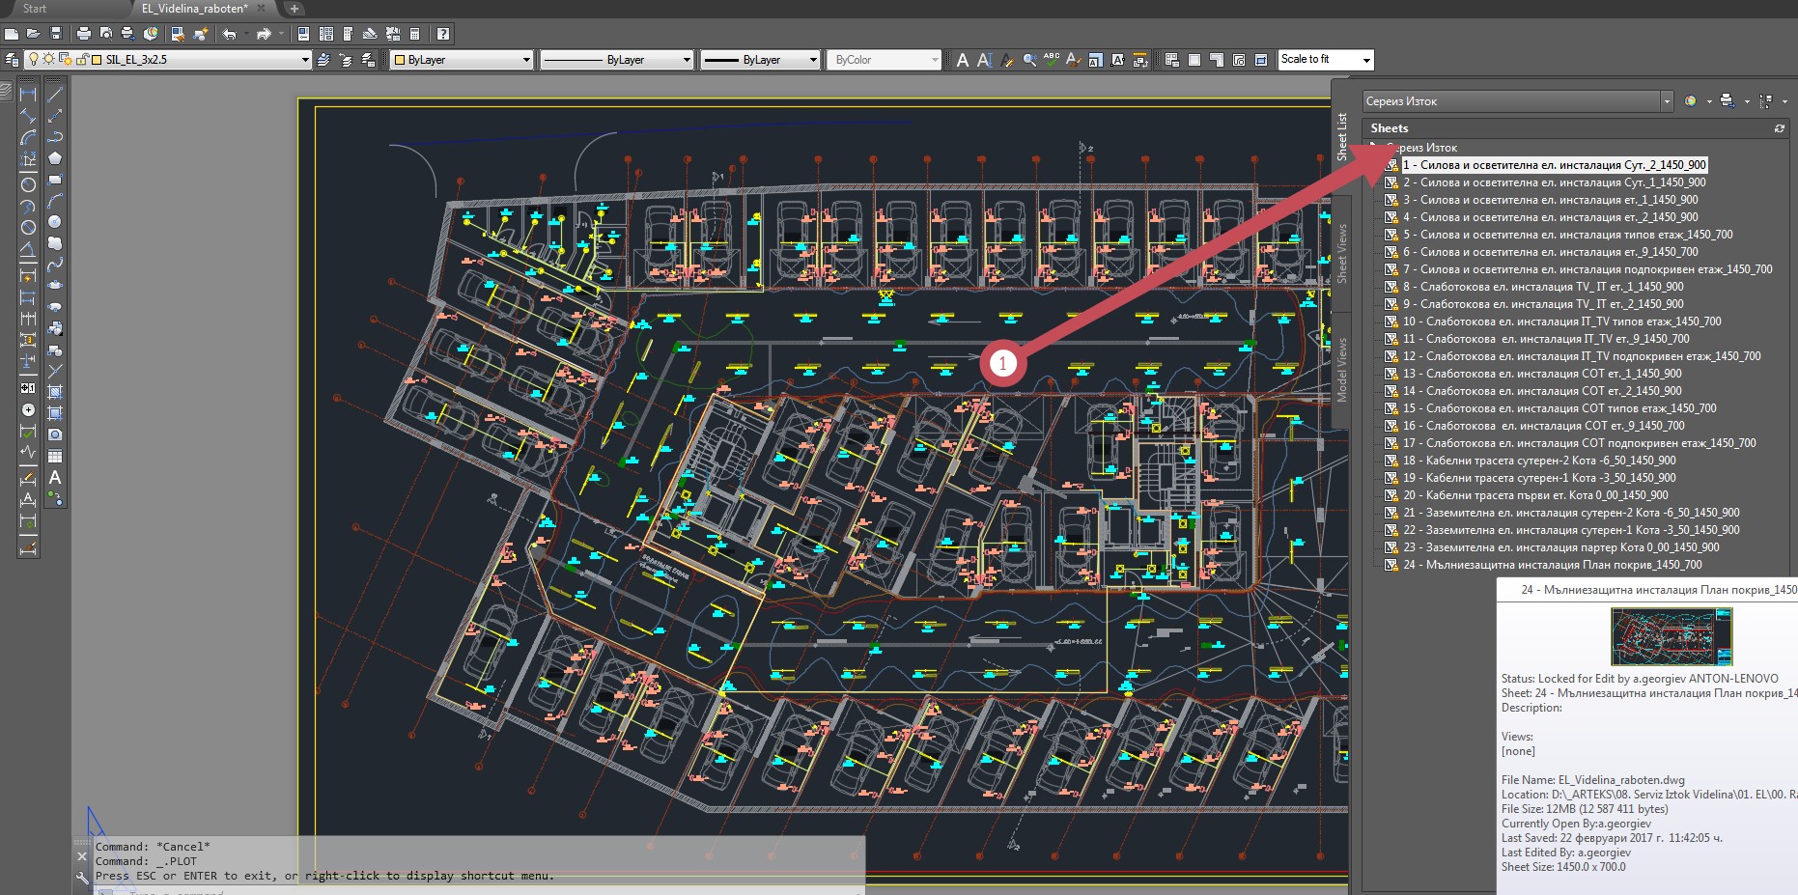Select the Revision Cloud tool
The image size is (1798, 895).
(55, 245)
